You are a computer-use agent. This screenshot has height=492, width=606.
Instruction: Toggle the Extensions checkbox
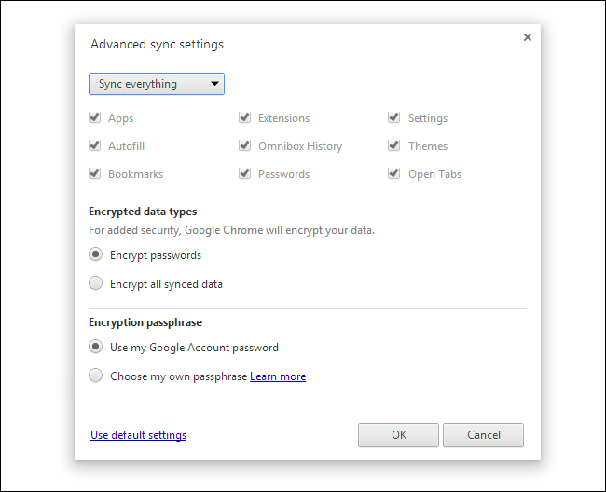tap(244, 118)
